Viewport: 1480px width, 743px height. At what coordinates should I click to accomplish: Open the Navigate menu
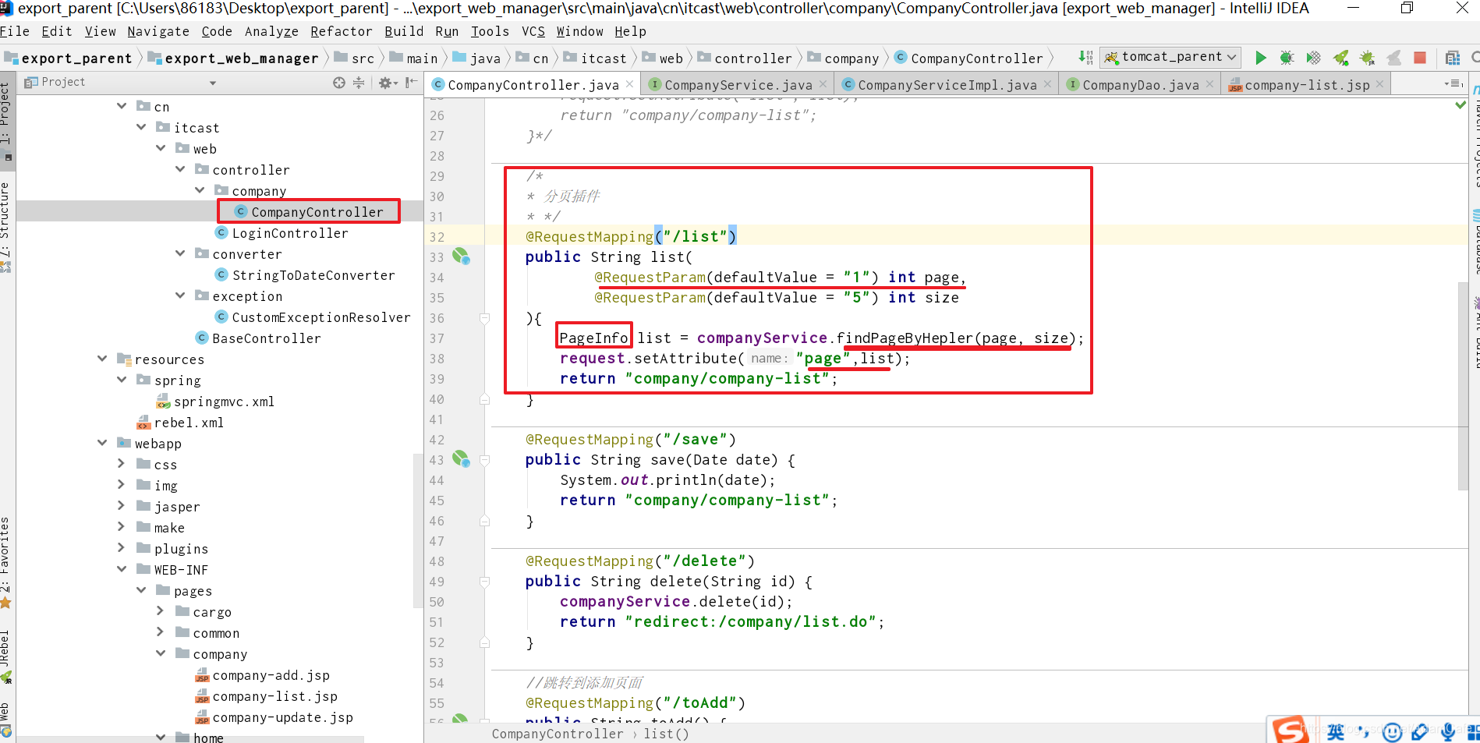point(158,31)
